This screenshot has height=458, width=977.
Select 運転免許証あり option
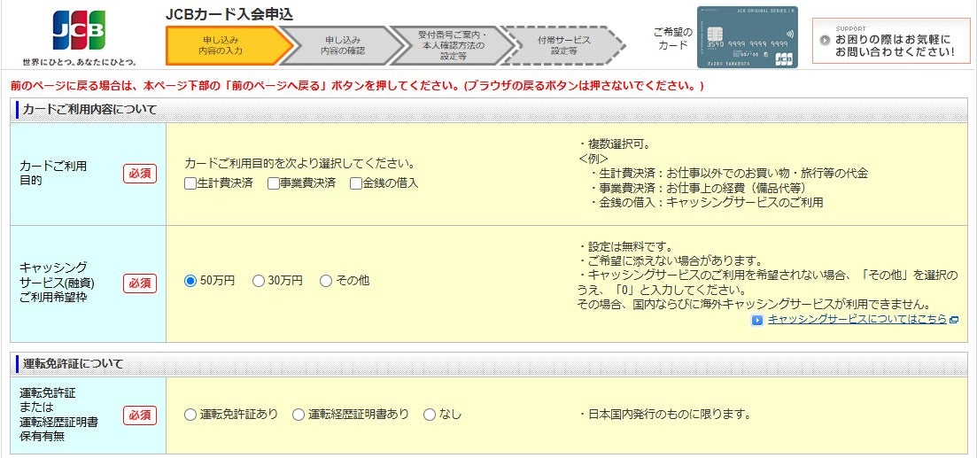[190, 415]
